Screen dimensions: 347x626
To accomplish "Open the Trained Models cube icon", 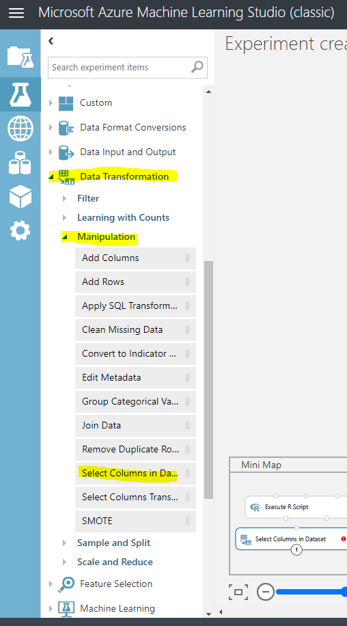I will 20,197.
